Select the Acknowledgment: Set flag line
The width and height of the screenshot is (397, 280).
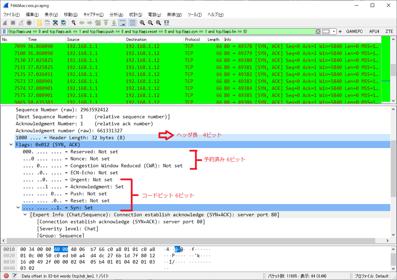pos(73,187)
